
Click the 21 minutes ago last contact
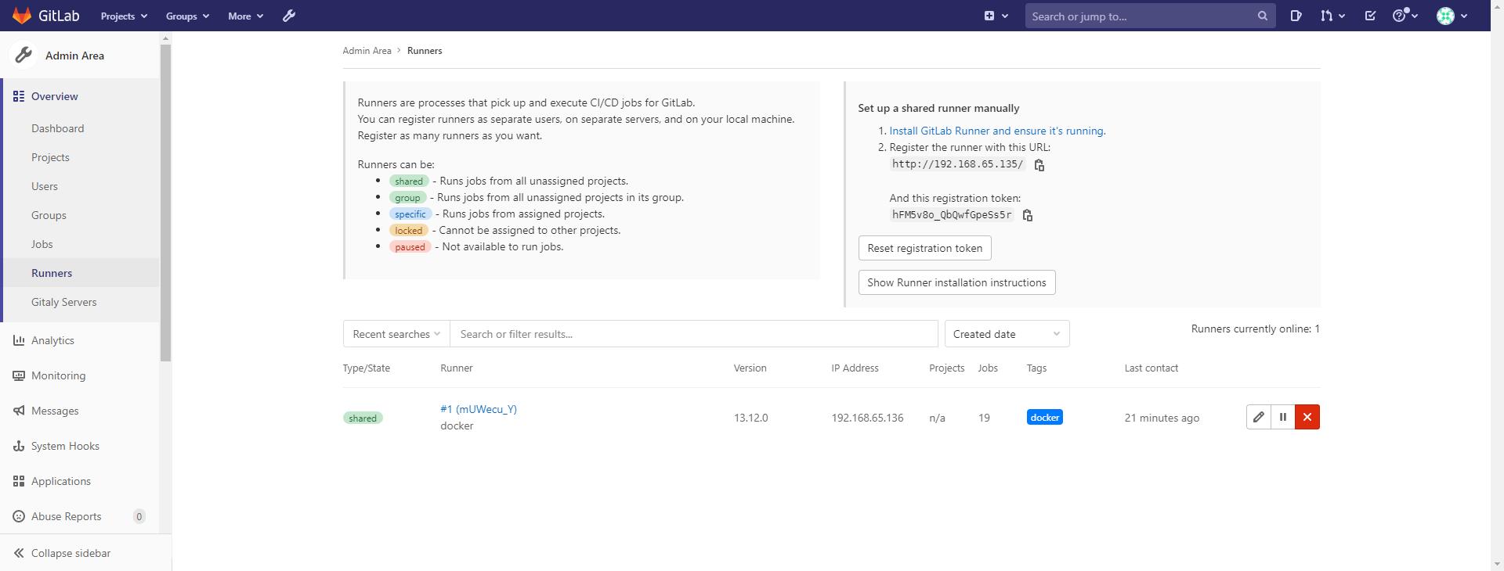coord(1162,418)
